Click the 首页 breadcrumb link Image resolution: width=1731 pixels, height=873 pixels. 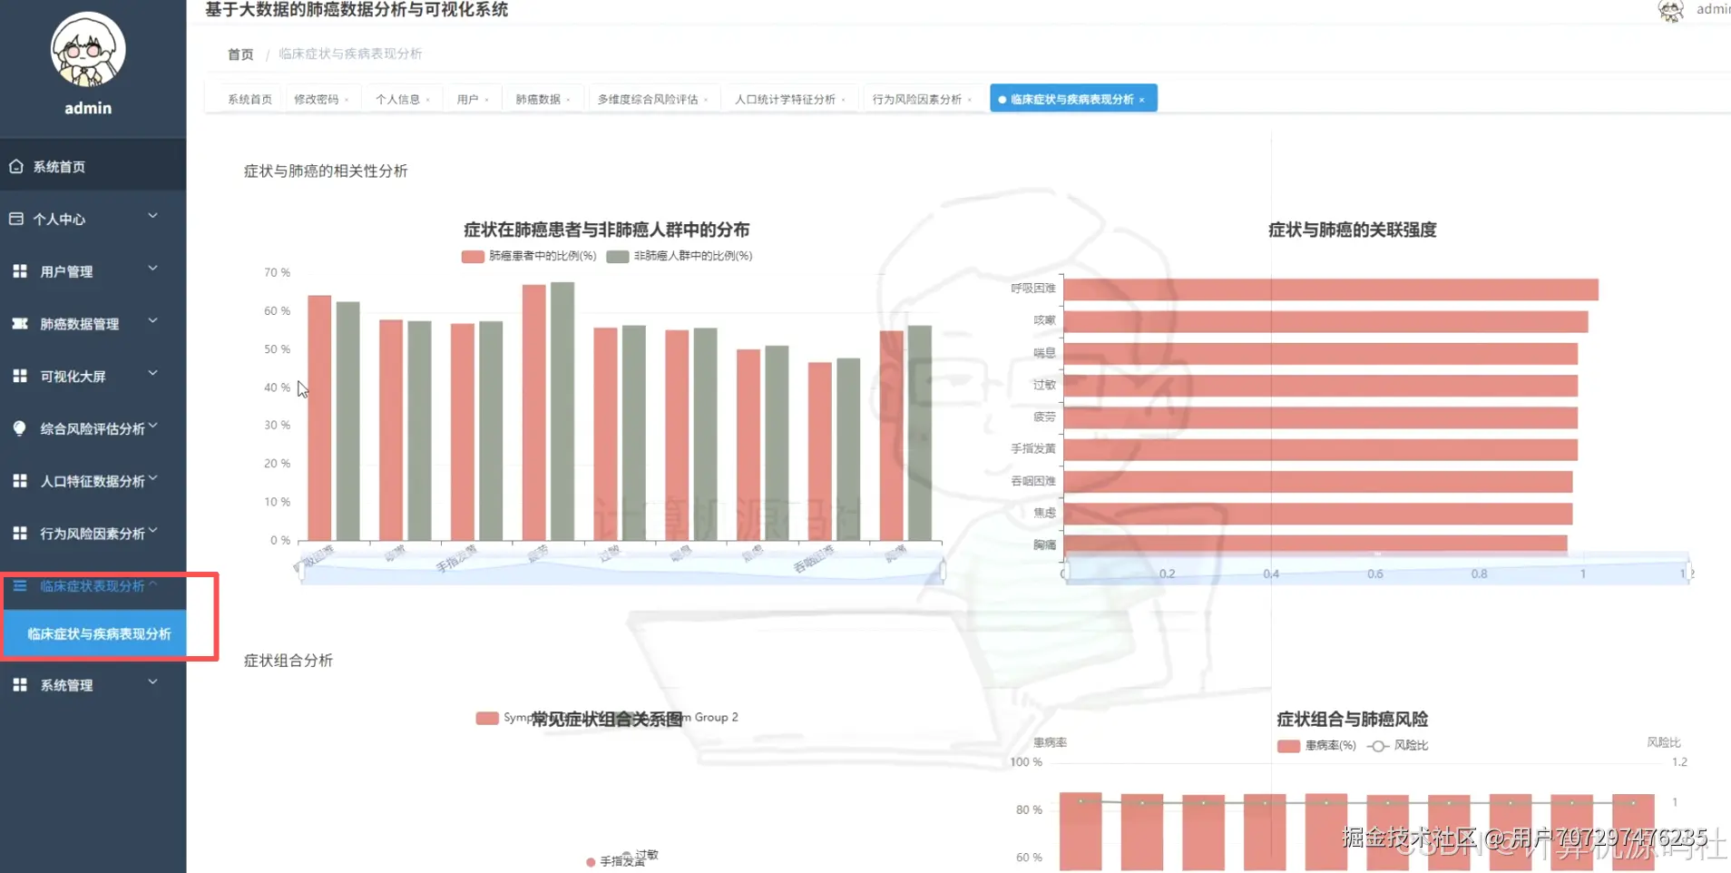pos(240,54)
